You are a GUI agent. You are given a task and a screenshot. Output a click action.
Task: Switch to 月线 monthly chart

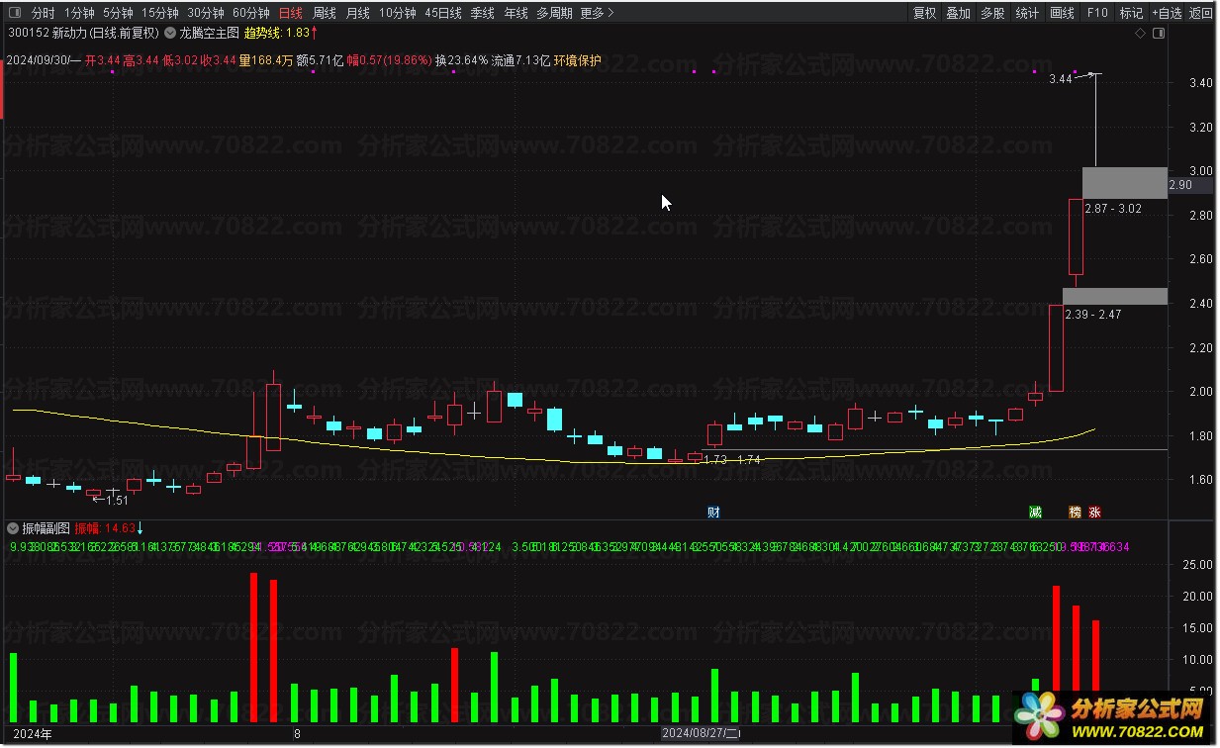(x=357, y=13)
